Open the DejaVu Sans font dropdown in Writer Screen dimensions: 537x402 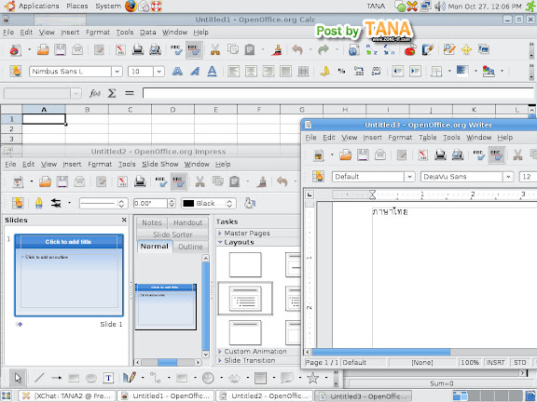508,177
